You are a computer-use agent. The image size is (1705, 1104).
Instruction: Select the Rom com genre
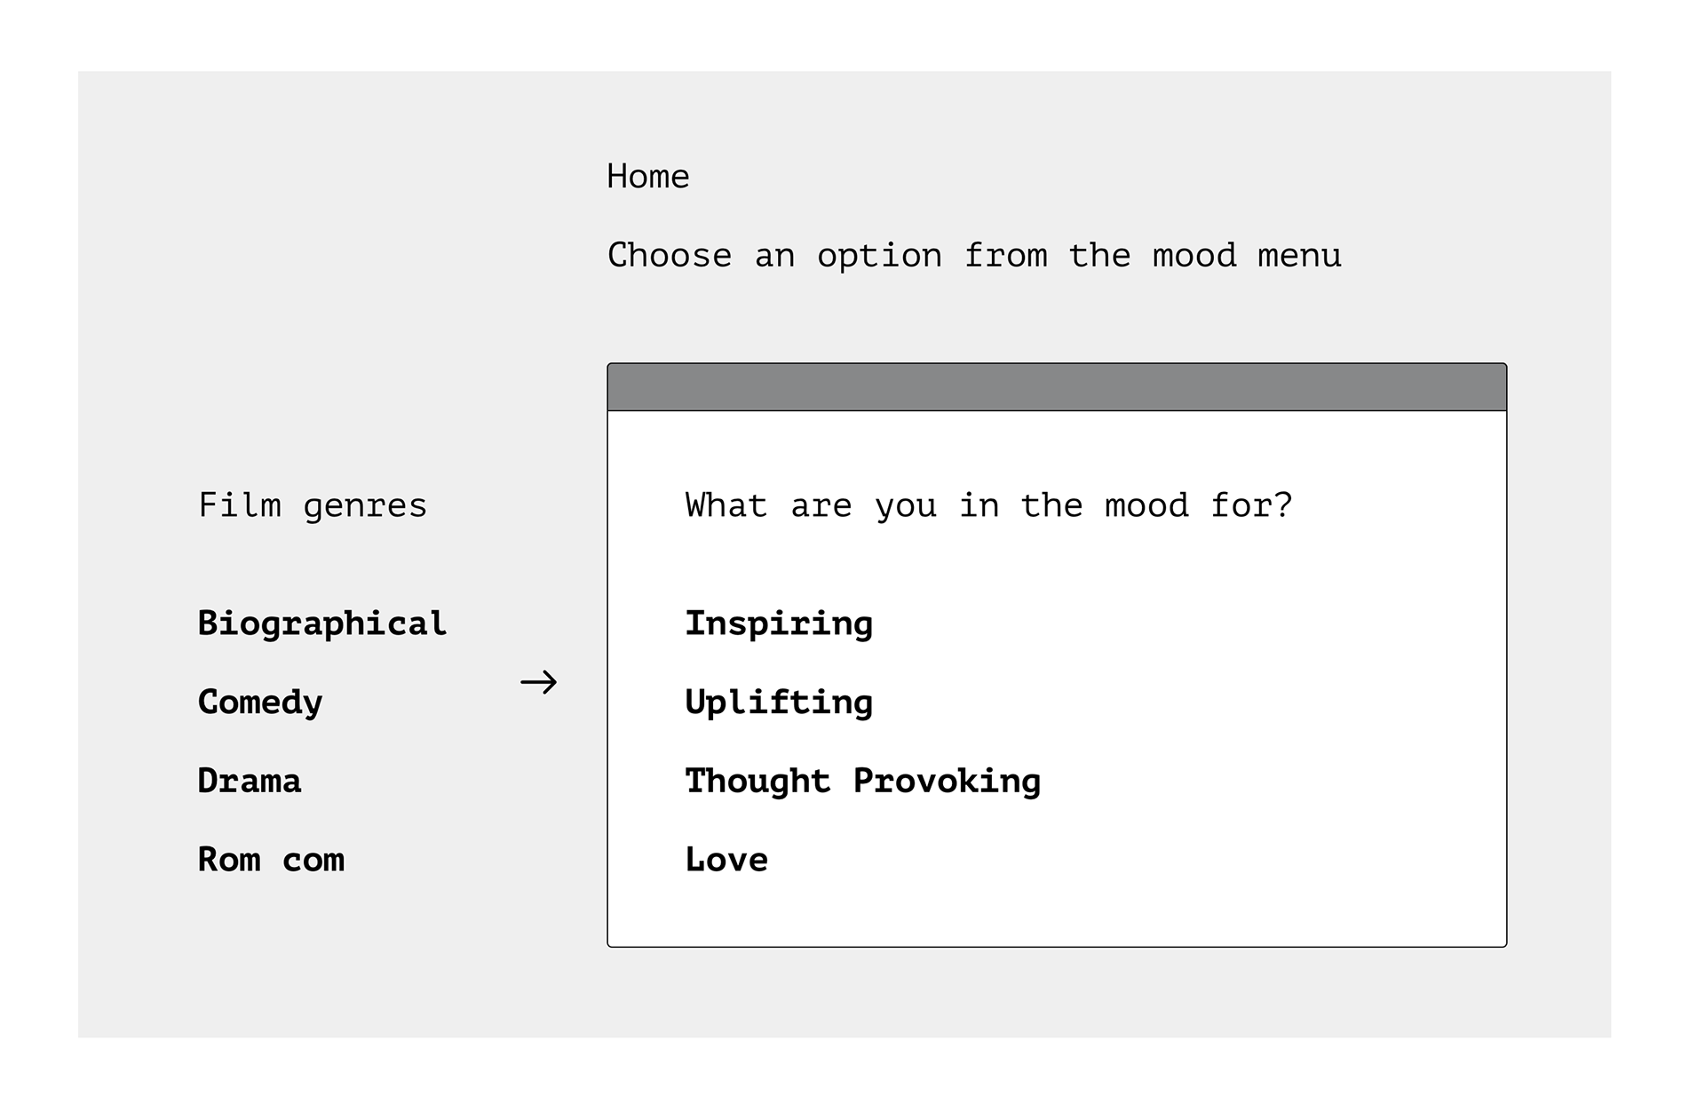(271, 860)
